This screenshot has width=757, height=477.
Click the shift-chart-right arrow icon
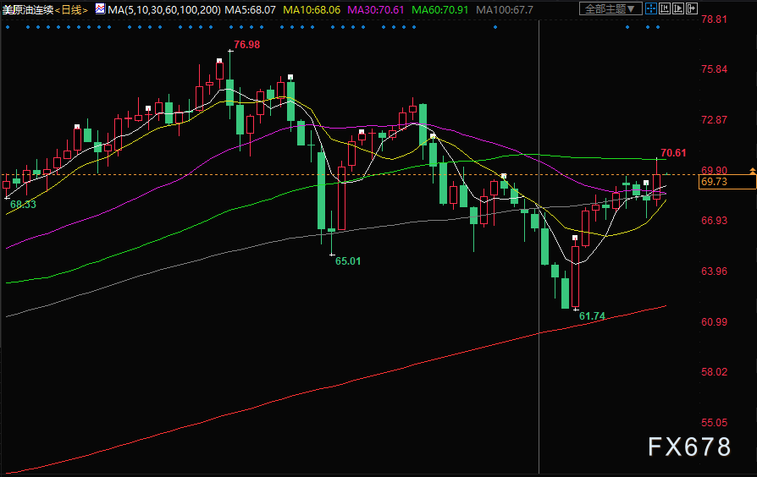[691, 8]
